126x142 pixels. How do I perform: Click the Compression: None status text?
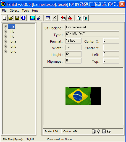(x=59, y=140)
